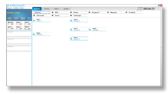Viewport: 168px width, 94px height.
Task: Click the gray status indicator on Linia 1
Action: coord(17,24)
